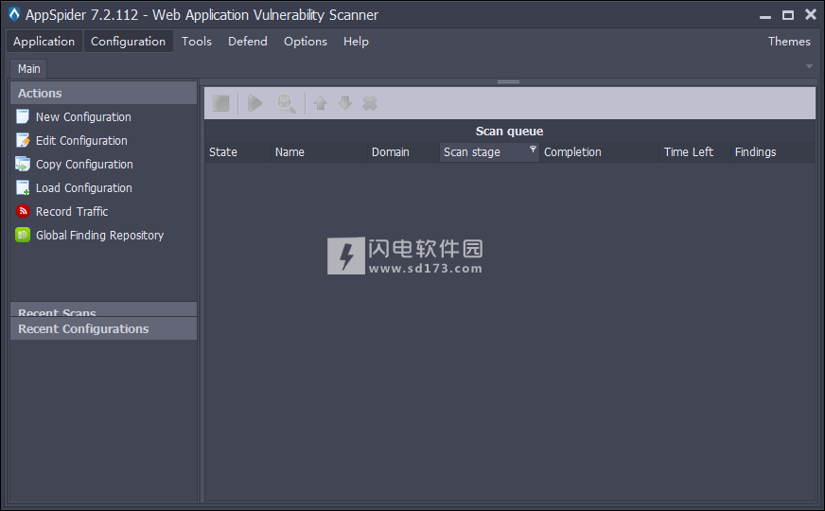
Task: Click the move down arrow icon
Action: point(345,103)
